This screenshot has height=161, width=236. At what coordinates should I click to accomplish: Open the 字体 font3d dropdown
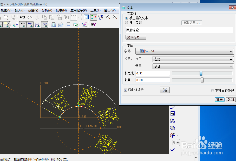185,51
